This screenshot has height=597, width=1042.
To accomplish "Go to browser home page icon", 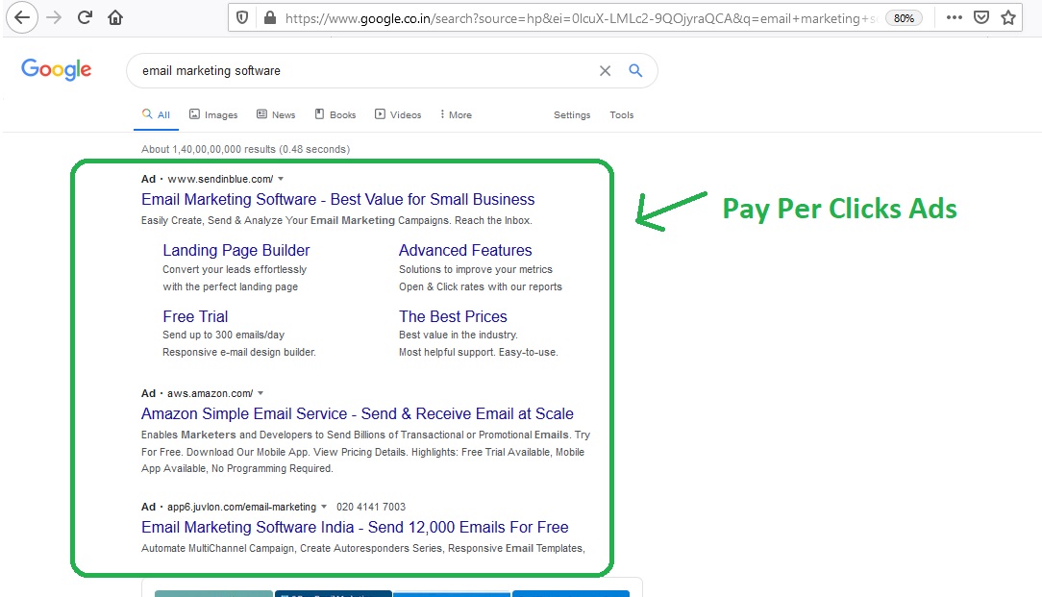I will click(115, 17).
